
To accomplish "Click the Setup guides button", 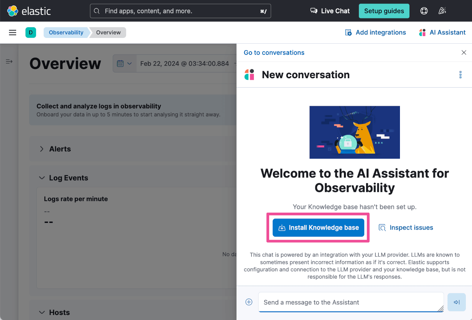I will 384,11.
